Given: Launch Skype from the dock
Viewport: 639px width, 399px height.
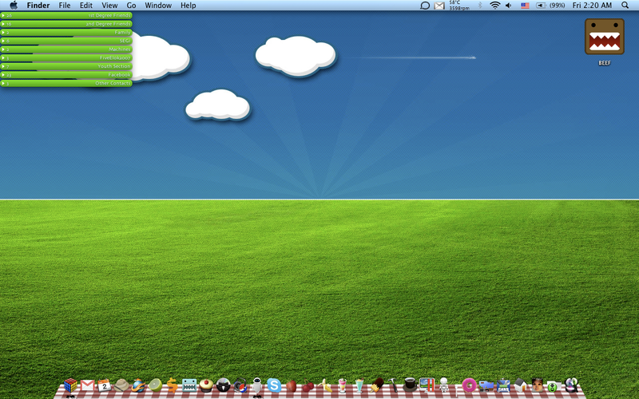Looking at the screenshot, I should (x=274, y=385).
